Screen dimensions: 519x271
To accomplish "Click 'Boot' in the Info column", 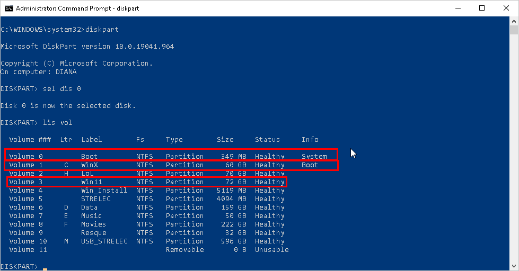I will (x=310, y=165).
